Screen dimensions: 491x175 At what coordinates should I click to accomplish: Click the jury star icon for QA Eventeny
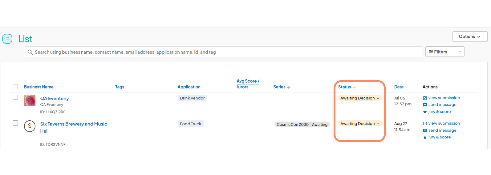point(425,112)
